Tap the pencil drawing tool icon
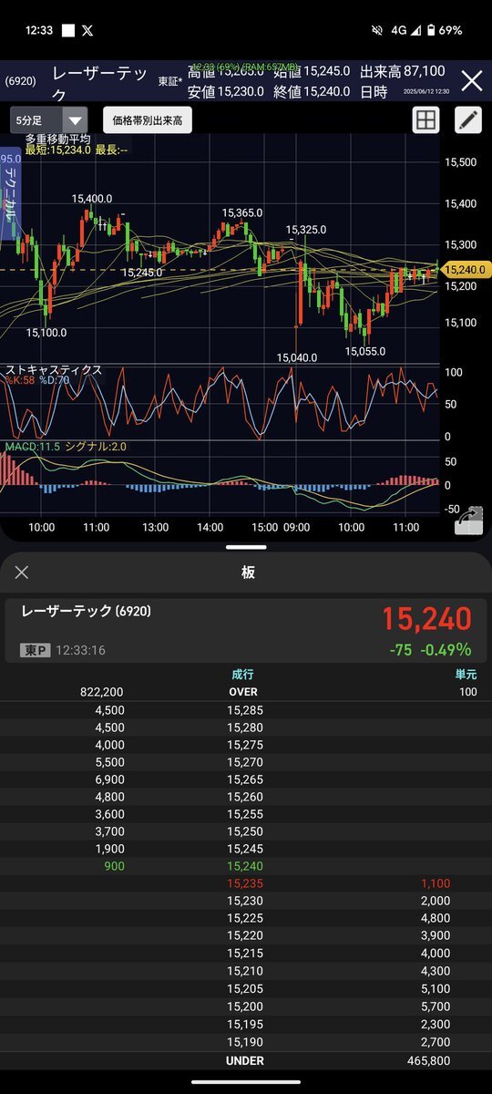Screen dimensions: 492x1094 [x=467, y=119]
